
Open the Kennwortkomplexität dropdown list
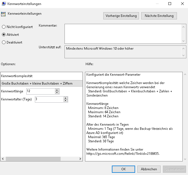[x=42, y=83]
